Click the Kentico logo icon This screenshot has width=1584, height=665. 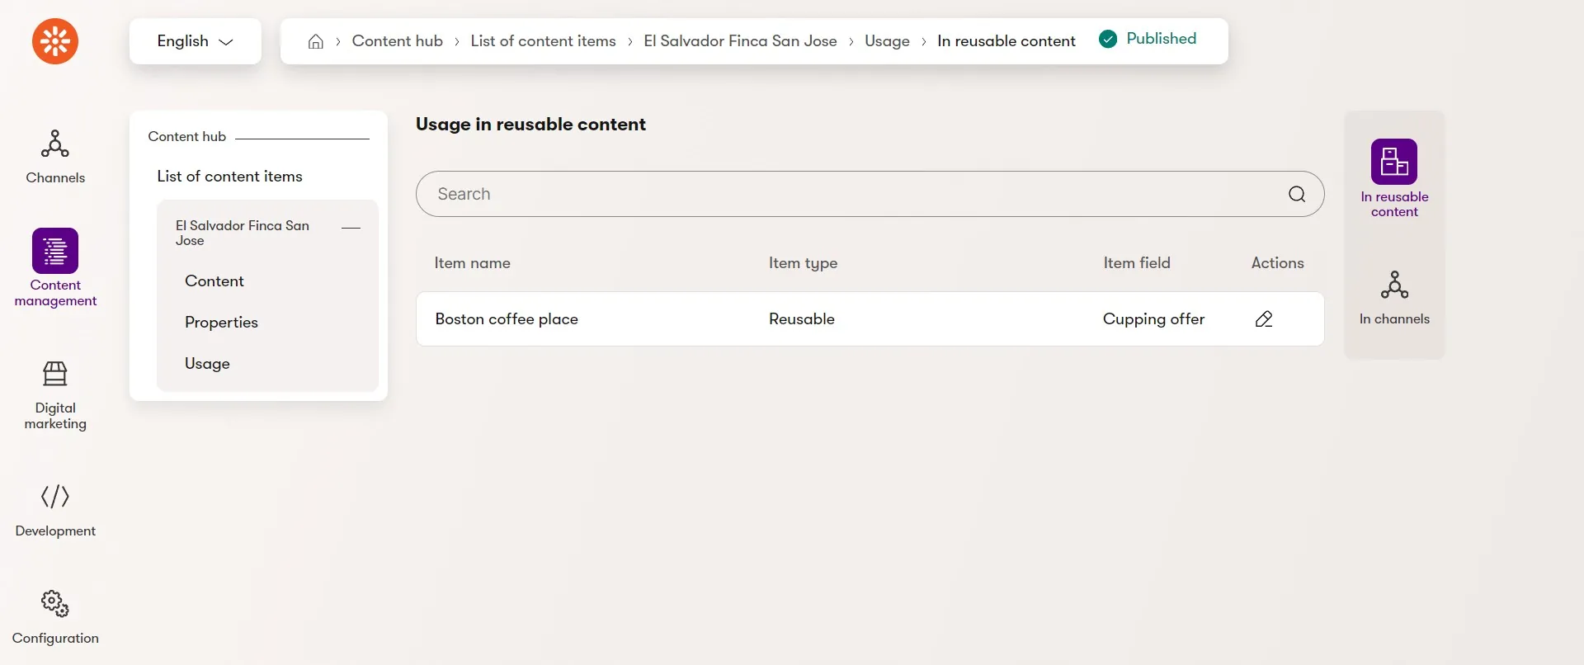(x=55, y=41)
